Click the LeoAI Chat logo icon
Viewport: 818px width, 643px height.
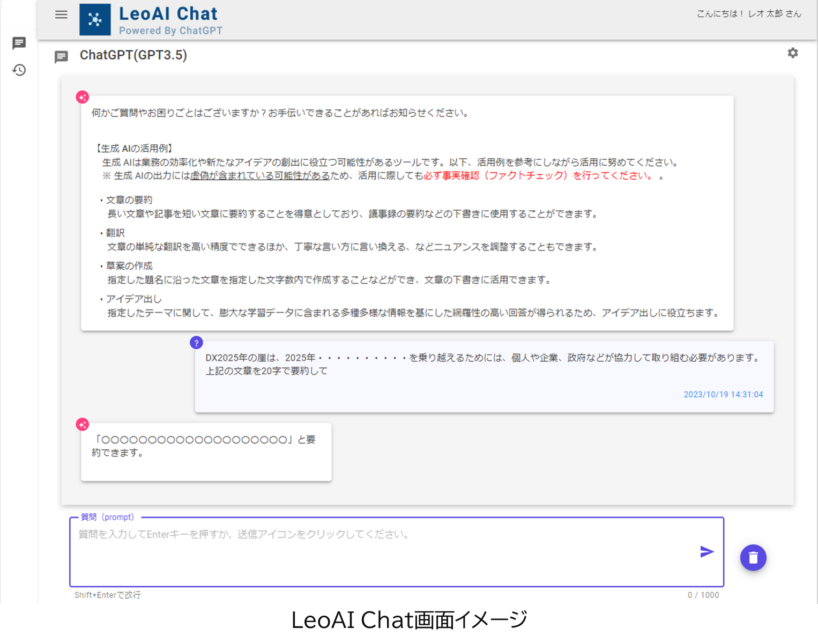click(95, 20)
